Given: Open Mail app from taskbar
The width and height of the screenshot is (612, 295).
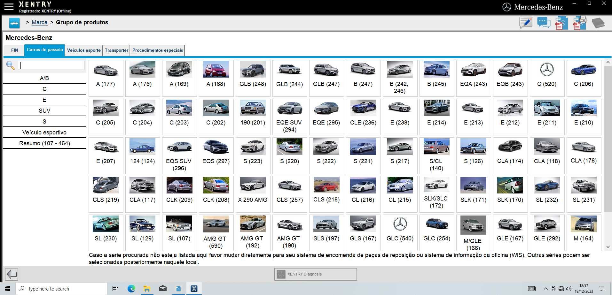Looking at the screenshot, I should 162,289.
